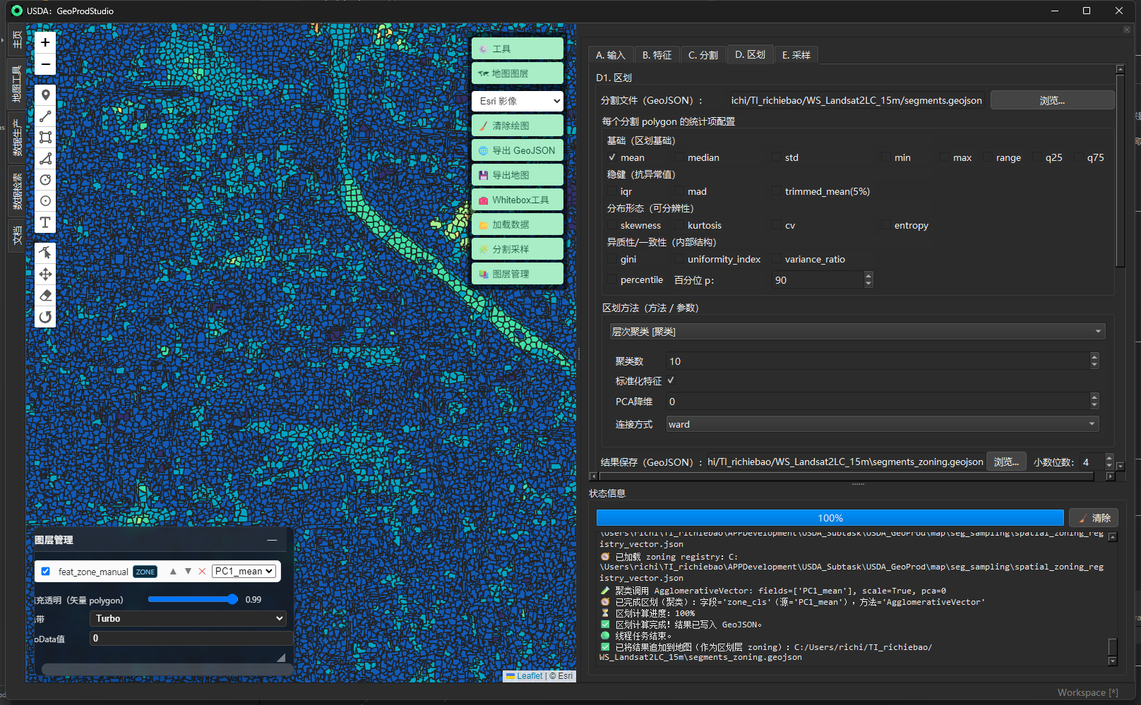Enable the mean statistic checkbox
This screenshot has height=705, width=1141.
coord(612,157)
